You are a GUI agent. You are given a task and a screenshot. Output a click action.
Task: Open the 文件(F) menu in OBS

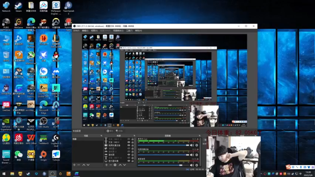pos(76,31)
